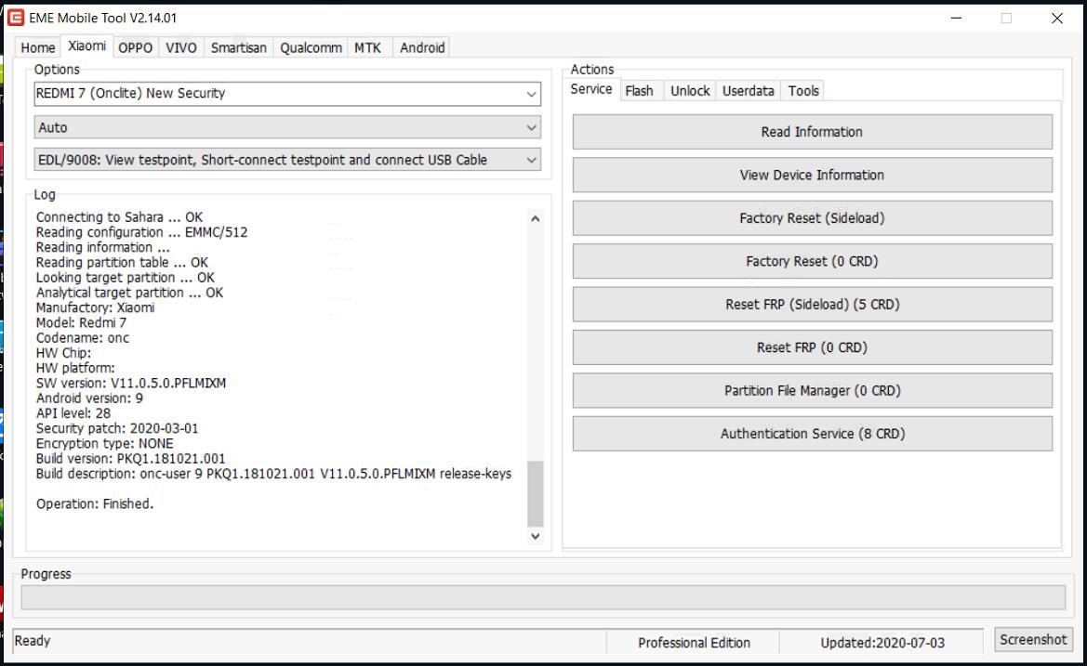Switch to the OPPO tab
The image size is (1087, 666).
coord(135,47)
